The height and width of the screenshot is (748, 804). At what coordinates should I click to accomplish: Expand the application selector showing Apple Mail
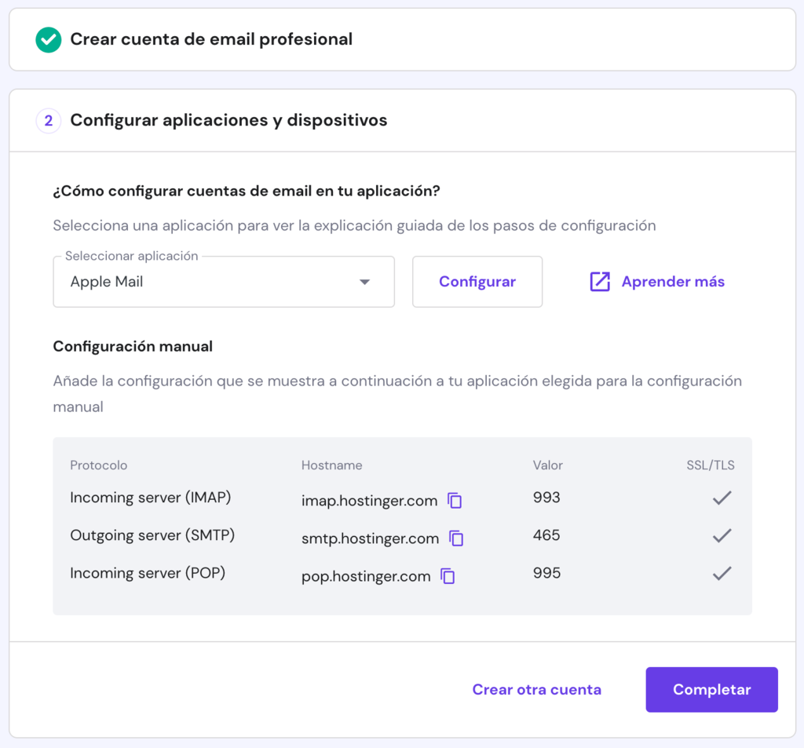coord(223,281)
